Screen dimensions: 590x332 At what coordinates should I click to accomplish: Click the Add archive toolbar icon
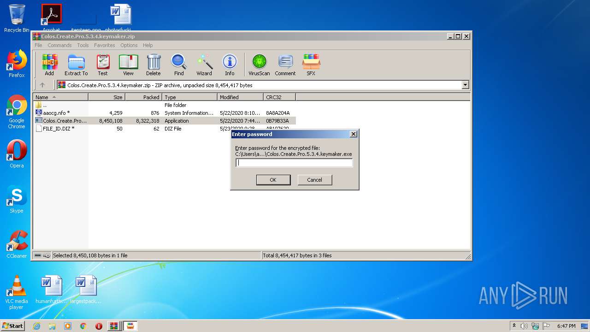click(x=49, y=65)
